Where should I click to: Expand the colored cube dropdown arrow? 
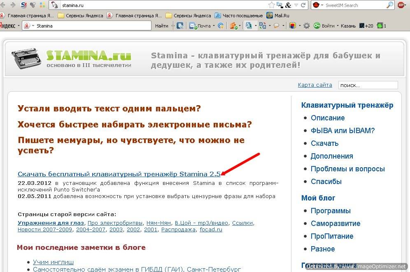pyautogui.click(x=300, y=25)
